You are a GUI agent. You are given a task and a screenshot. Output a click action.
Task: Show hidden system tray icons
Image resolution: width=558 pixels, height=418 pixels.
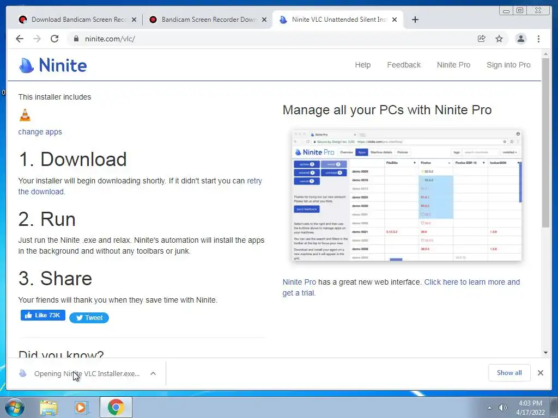tap(490, 408)
